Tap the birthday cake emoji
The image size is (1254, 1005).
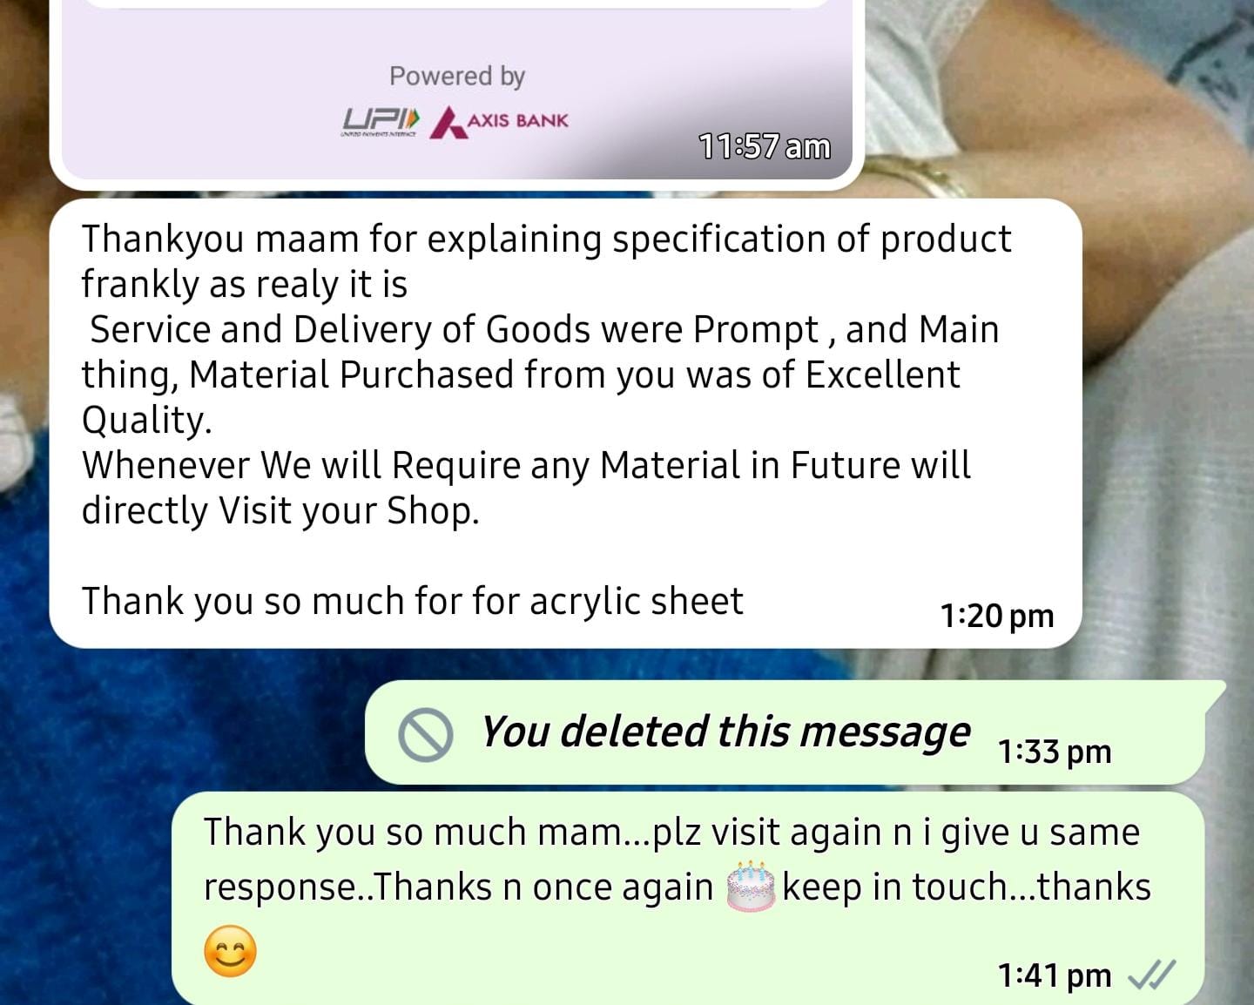click(750, 887)
